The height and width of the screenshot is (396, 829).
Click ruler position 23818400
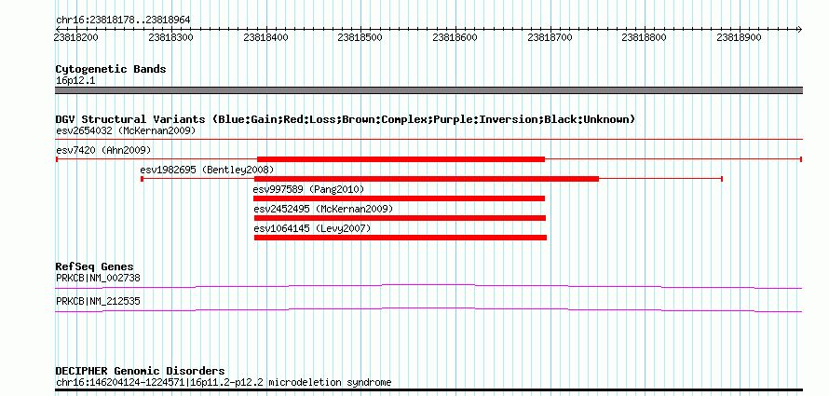(x=265, y=37)
